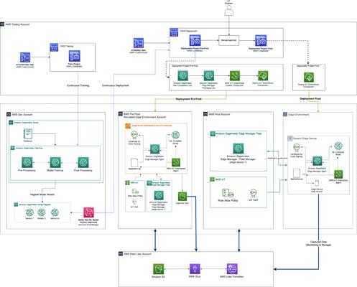Click the Captured Data Monitoring & Storage label
Image resolution: width=357 pixels, height=287 pixels.
coord(318,243)
